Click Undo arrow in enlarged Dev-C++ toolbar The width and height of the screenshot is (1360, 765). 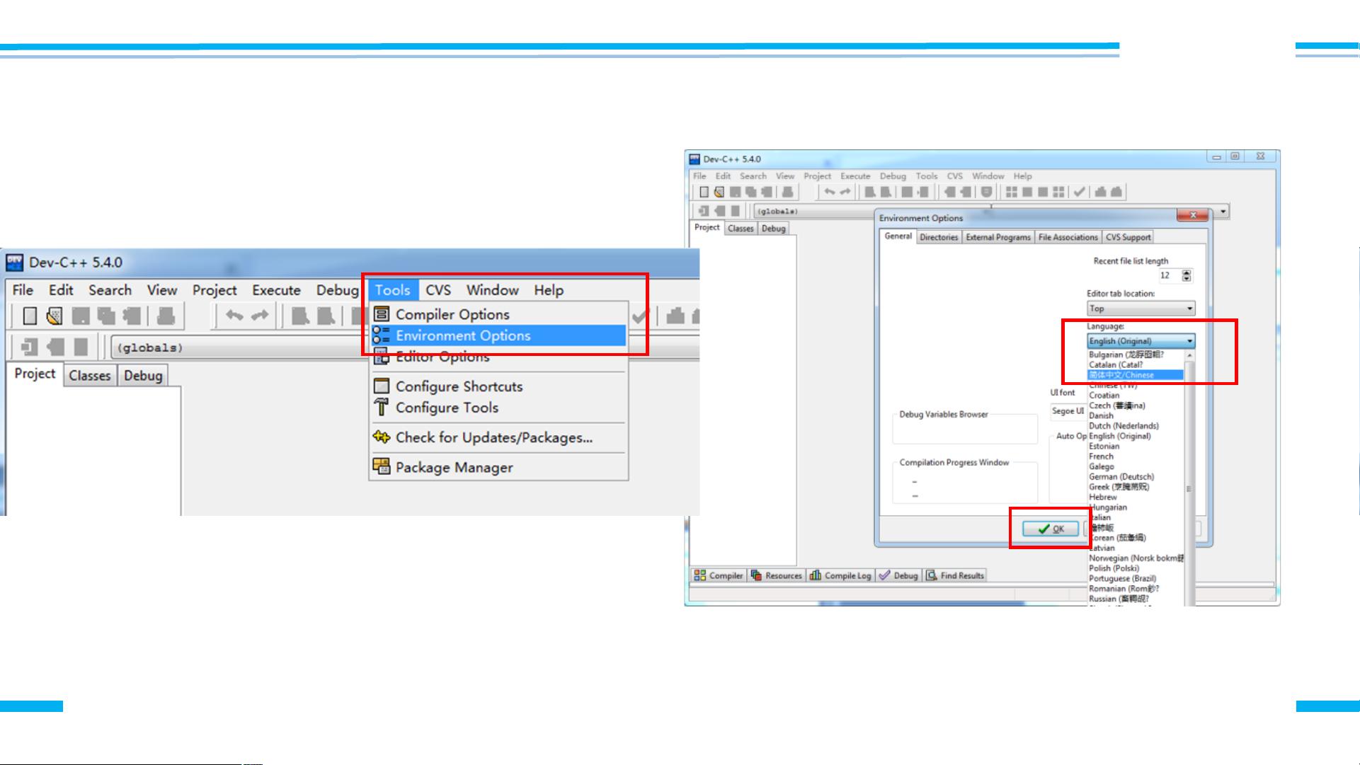tap(234, 316)
